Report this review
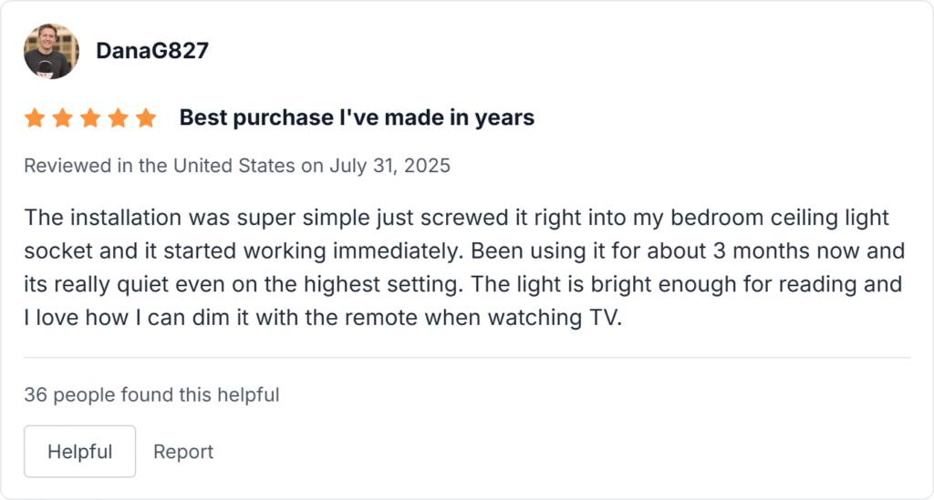The image size is (934, 500). (x=183, y=452)
